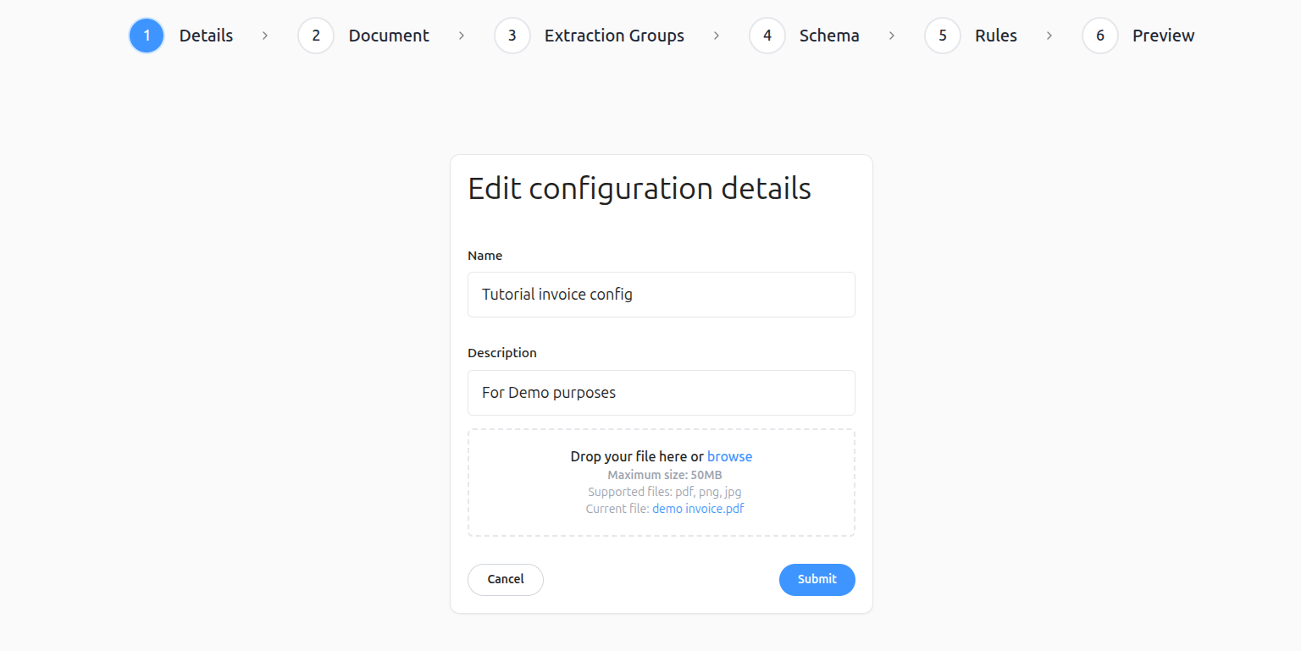This screenshot has width=1301, height=651.
Task: Click into the Description input field
Action: point(661,393)
